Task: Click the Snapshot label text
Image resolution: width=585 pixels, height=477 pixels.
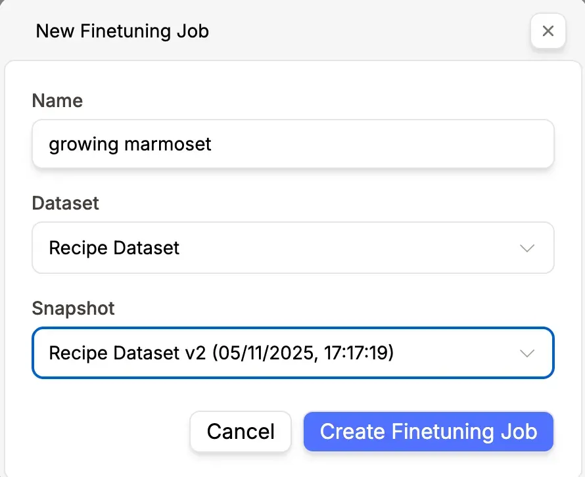Action: coord(73,308)
